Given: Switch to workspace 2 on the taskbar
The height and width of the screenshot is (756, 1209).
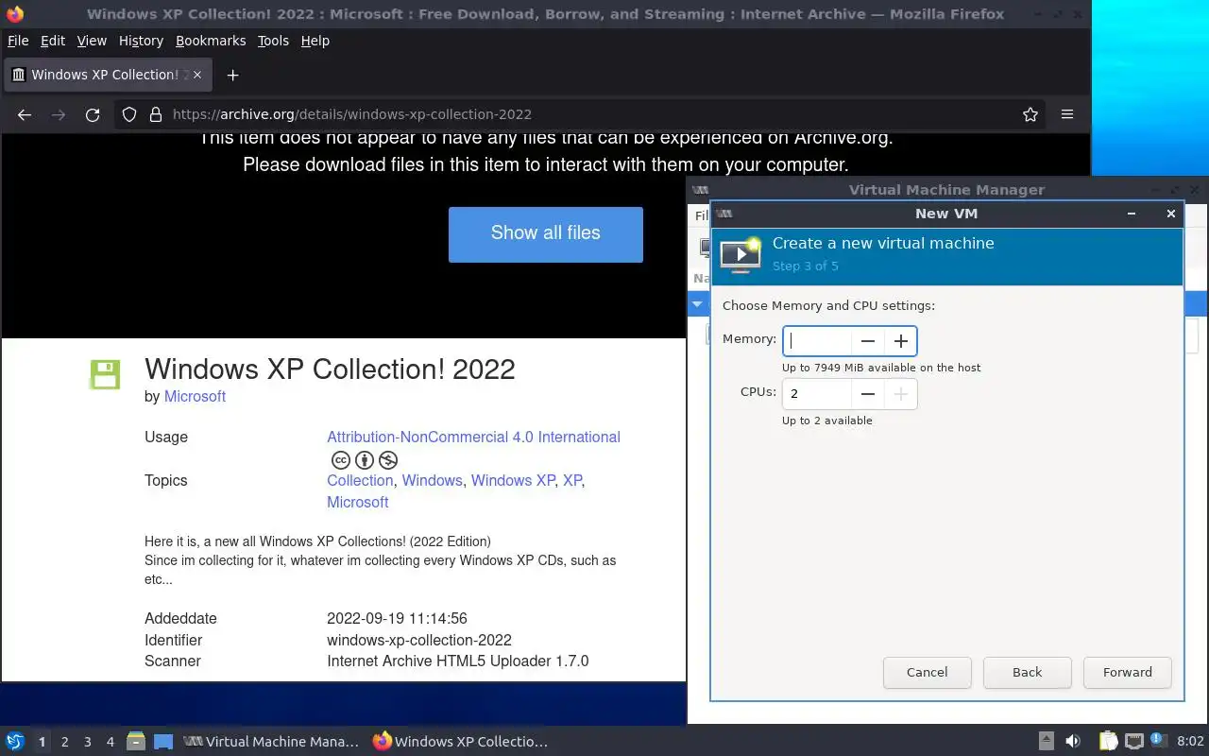Looking at the screenshot, I should 64,742.
